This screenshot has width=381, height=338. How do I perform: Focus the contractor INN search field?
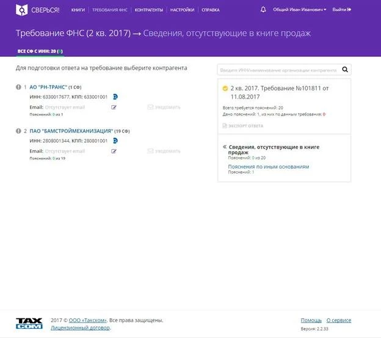[x=278, y=70]
